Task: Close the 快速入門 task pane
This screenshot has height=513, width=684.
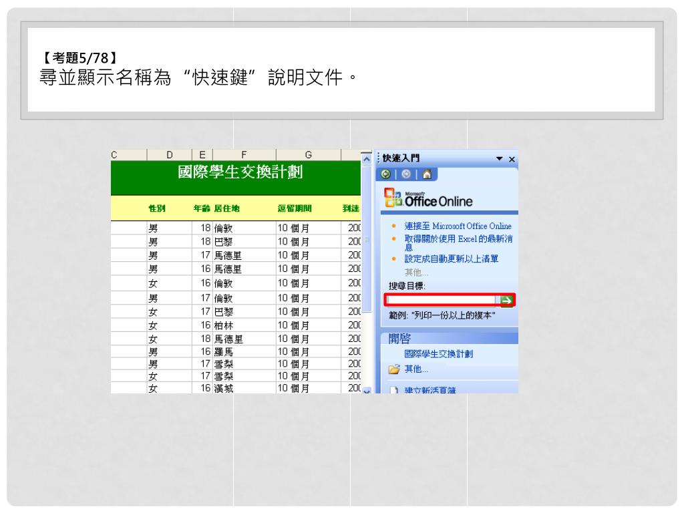Action: pos(512,159)
